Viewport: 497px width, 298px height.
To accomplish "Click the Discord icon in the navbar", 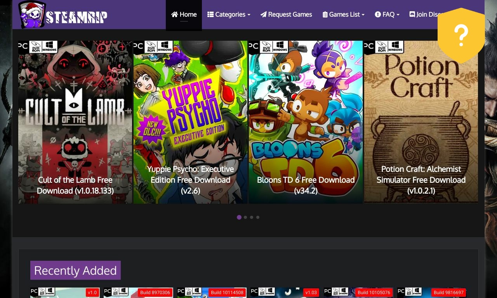I will (412, 14).
